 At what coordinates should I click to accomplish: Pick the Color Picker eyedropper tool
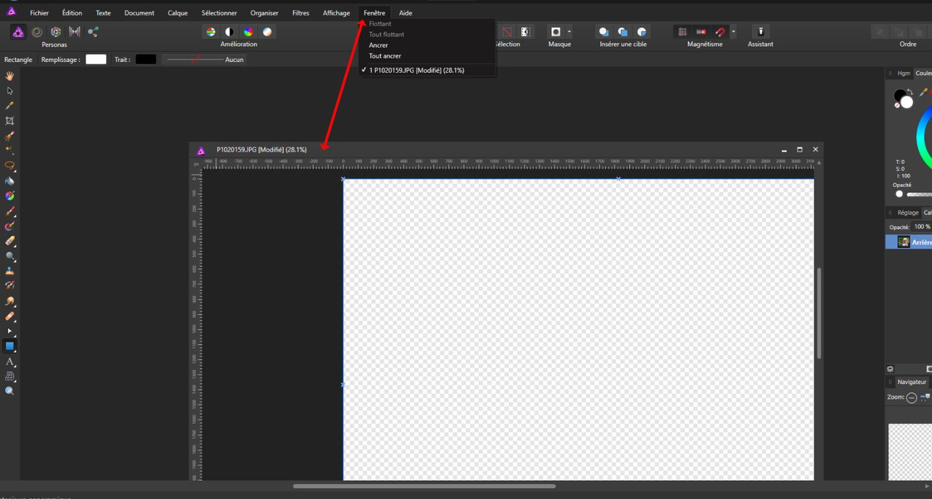(x=10, y=105)
